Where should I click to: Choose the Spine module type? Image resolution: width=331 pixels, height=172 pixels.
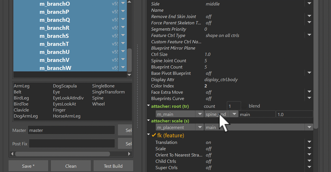coord(98,98)
